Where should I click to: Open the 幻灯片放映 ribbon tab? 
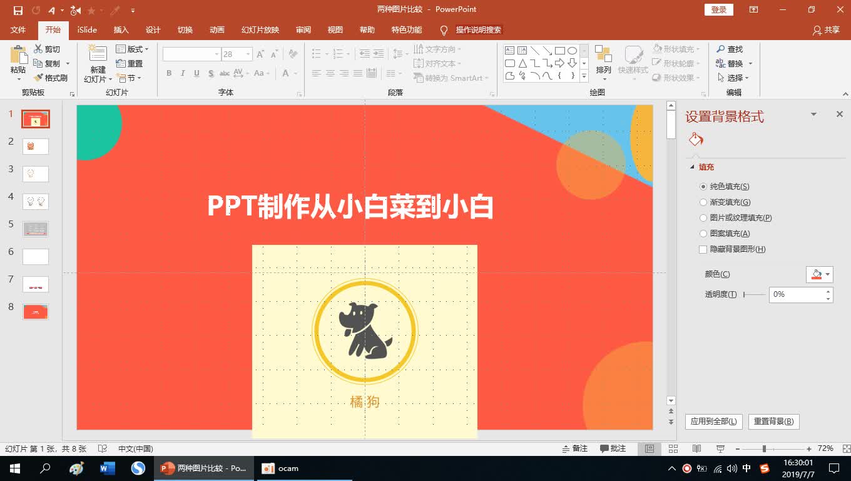click(259, 29)
